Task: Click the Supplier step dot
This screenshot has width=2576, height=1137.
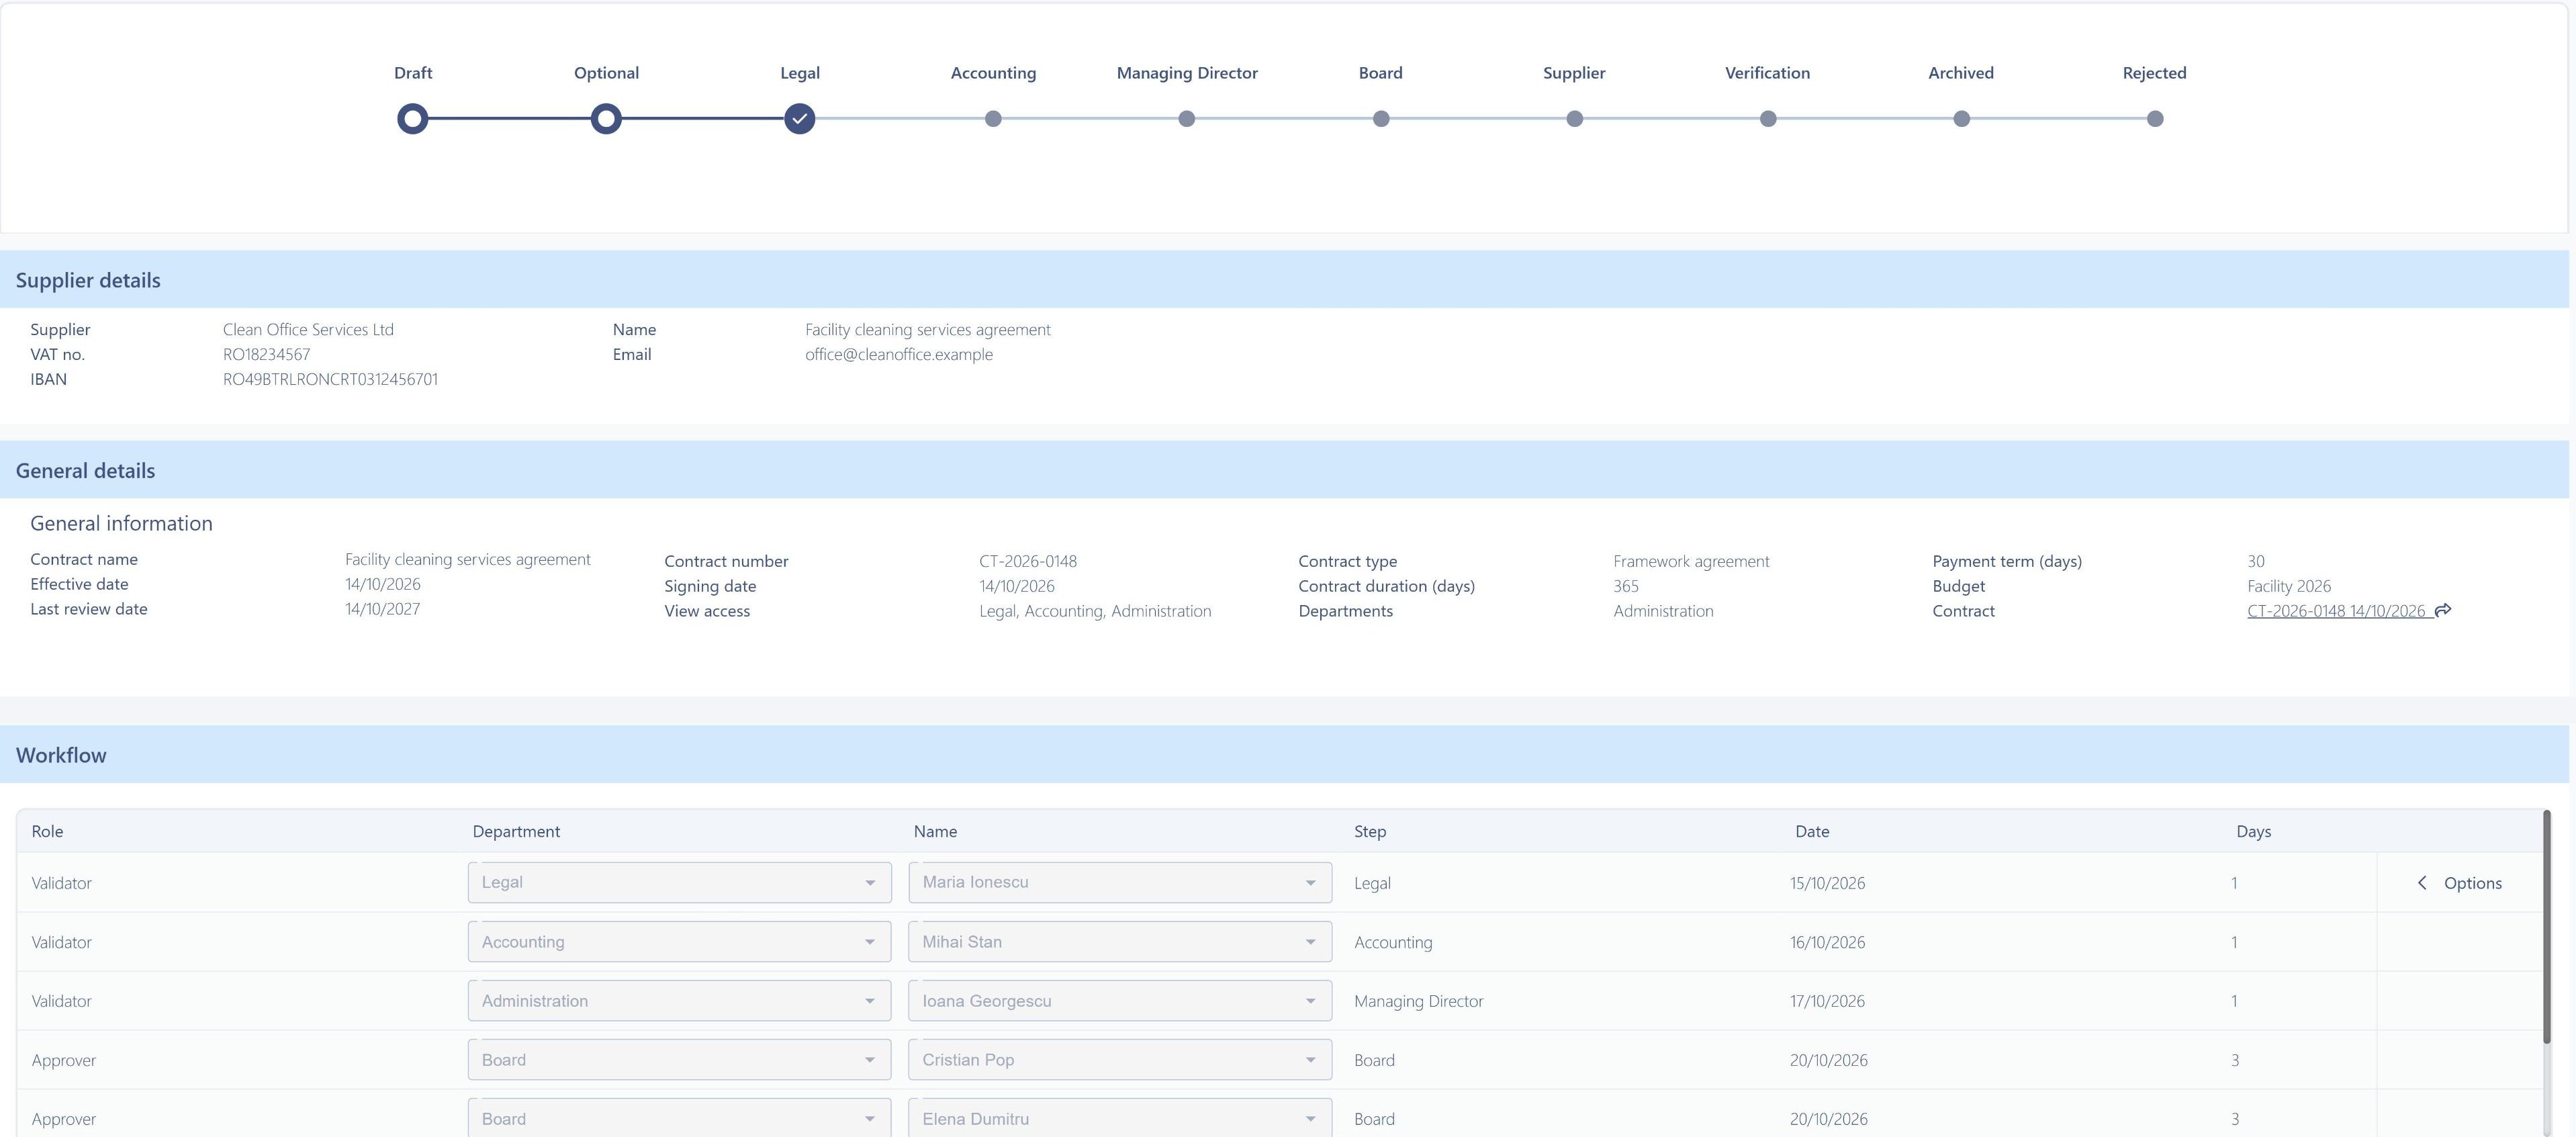Action: [x=1574, y=119]
